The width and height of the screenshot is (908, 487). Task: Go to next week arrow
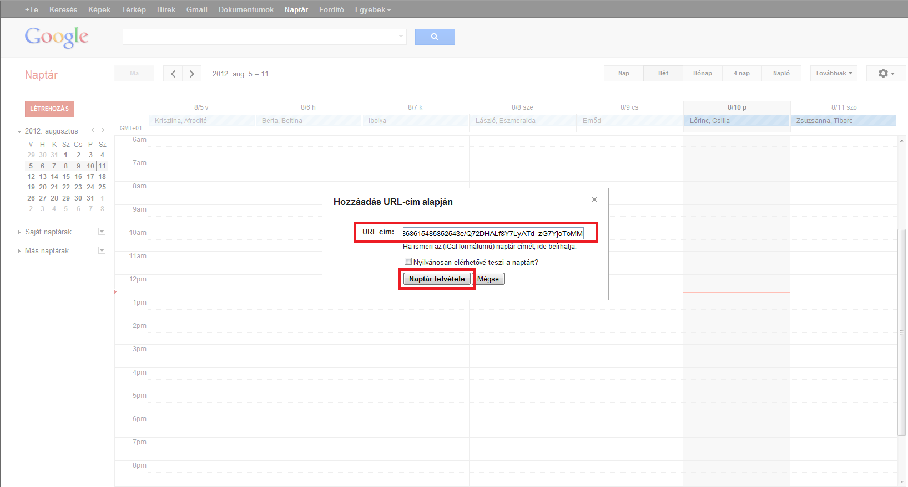[192, 74]
